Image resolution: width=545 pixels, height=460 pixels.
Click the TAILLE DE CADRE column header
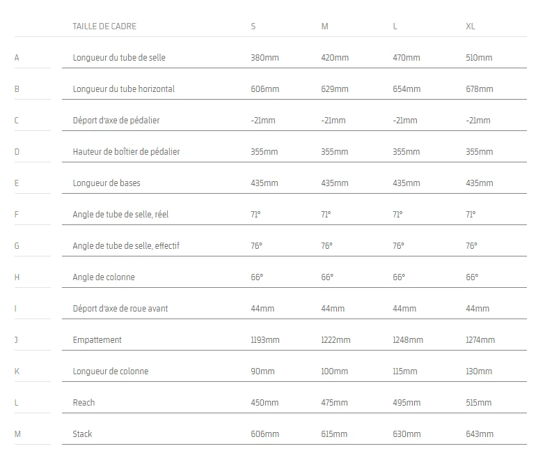click(104, 26)
